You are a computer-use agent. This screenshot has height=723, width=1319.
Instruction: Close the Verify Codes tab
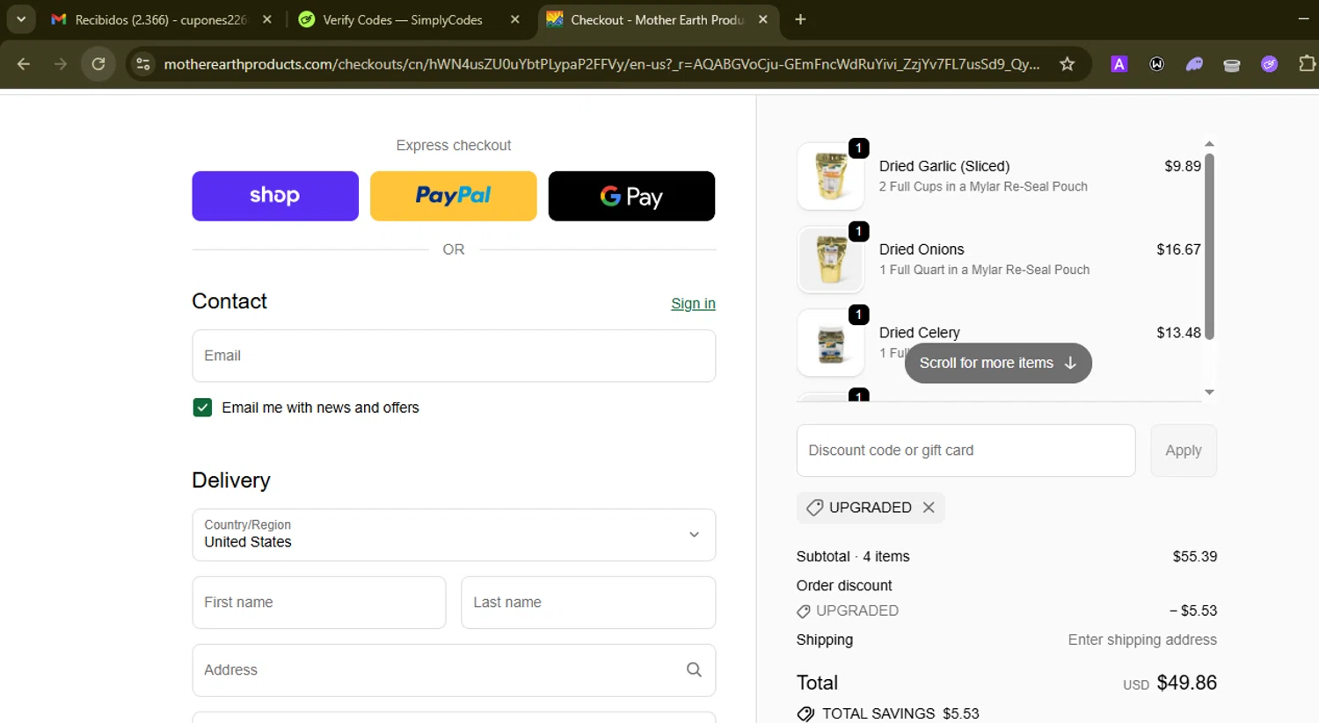[515, 19]
